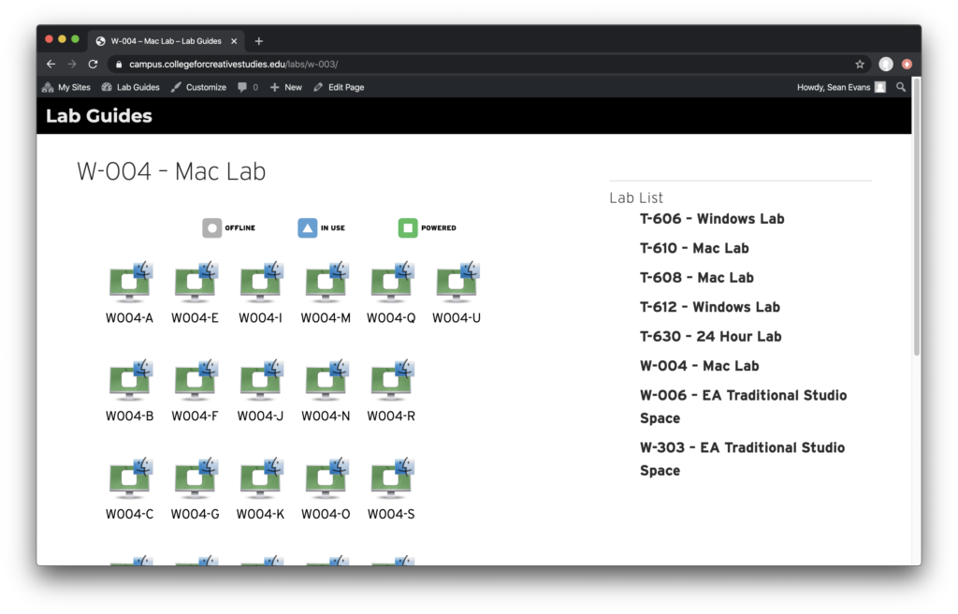Click the blue In Use legend icon
Image resolution: width=958 pixels, height=614 pixels.
coord(308,227)
